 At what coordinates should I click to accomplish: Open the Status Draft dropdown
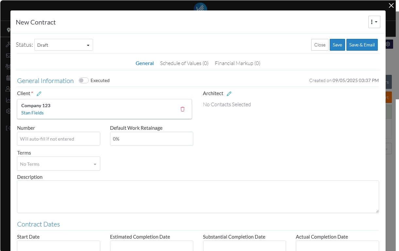pos(63,45)
